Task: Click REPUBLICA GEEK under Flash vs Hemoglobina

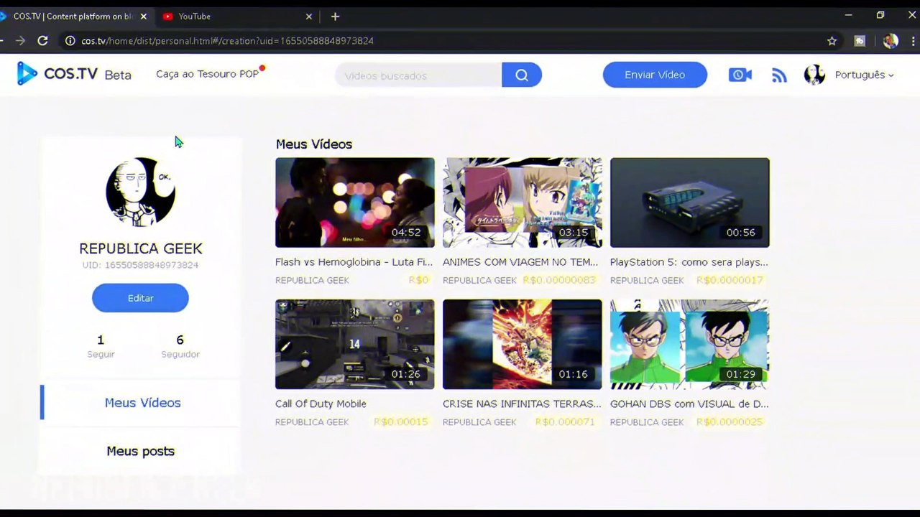Action: (312, 281)
